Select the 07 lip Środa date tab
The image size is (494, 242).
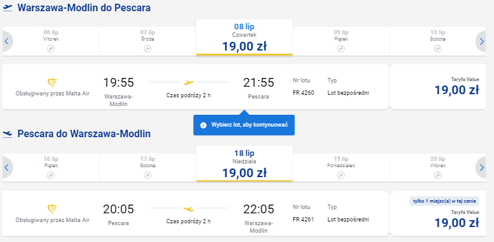(148, 41)
